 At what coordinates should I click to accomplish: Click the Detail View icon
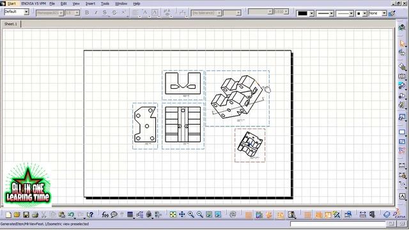(402, 86)
